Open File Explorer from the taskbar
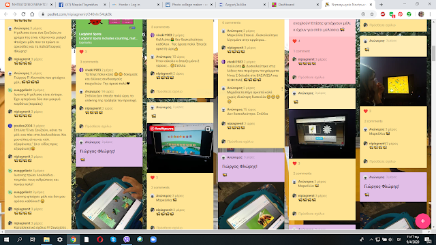The height and width of the screenshot is (245, 436). tap(46, 240)
